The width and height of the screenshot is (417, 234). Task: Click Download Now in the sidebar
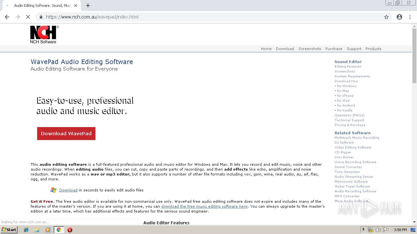[346, 81]
